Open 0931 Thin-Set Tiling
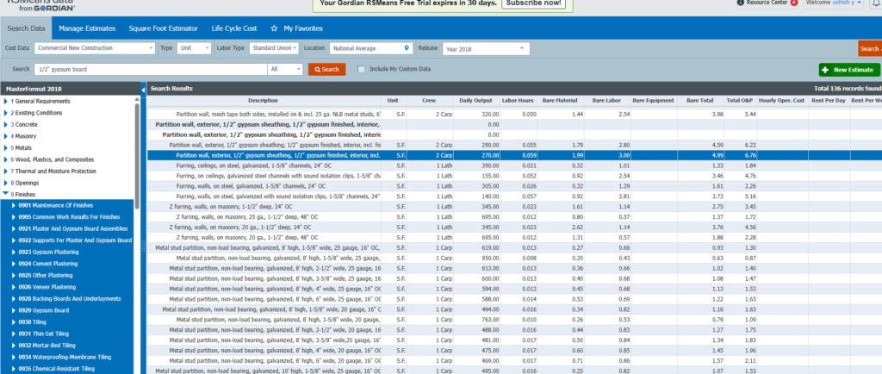 [45, 333]
